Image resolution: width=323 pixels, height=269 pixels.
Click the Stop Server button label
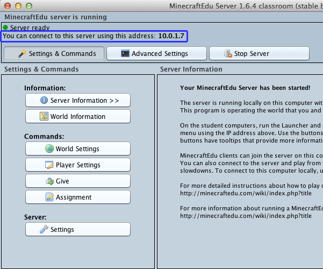point(252,54)
